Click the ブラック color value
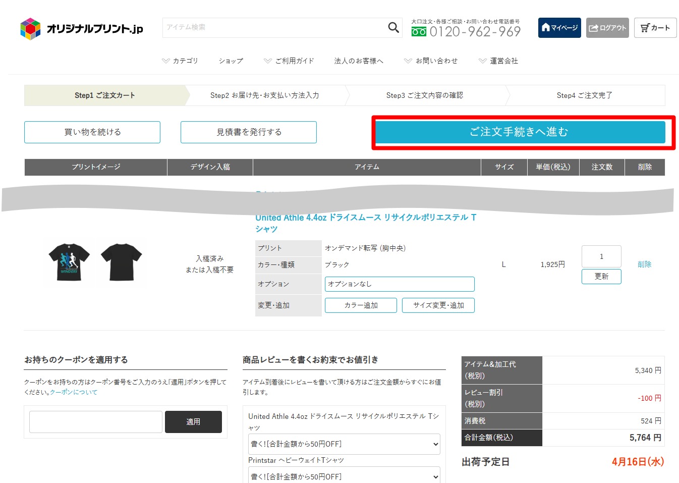 coord(337,264)
